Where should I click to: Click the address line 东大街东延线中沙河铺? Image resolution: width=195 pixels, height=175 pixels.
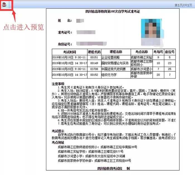pyautogui.click(x=91, y=156)
